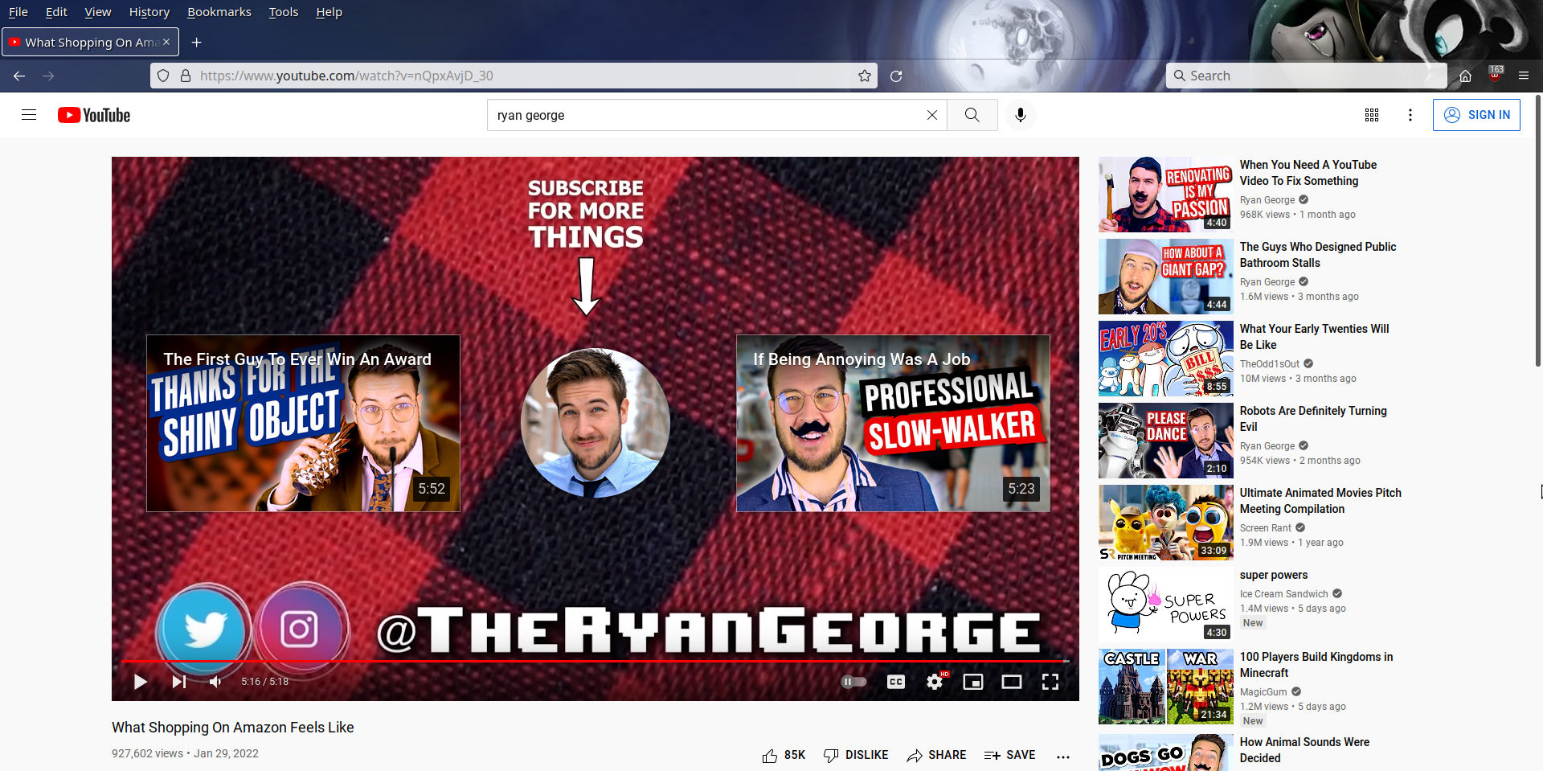
Task: Click the video progress bar
Action: click(596, 661)
